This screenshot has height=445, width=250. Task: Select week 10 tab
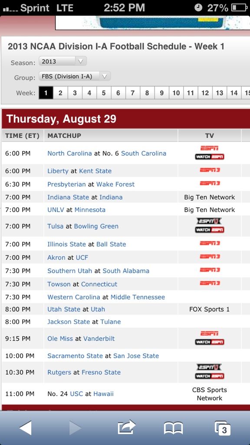[x=176, y=93]
